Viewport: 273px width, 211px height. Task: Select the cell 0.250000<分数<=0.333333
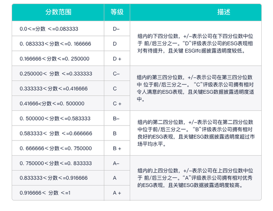tap(58, 73)
